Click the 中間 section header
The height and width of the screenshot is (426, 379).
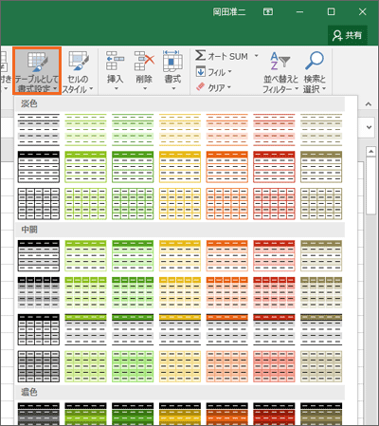(29, 230)
